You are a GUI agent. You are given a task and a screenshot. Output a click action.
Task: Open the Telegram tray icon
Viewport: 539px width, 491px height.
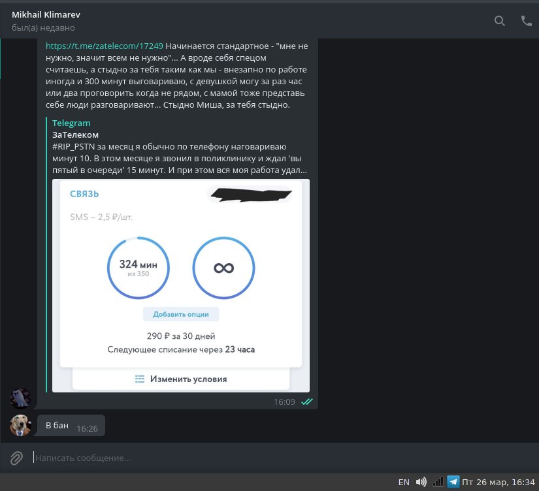453,482
